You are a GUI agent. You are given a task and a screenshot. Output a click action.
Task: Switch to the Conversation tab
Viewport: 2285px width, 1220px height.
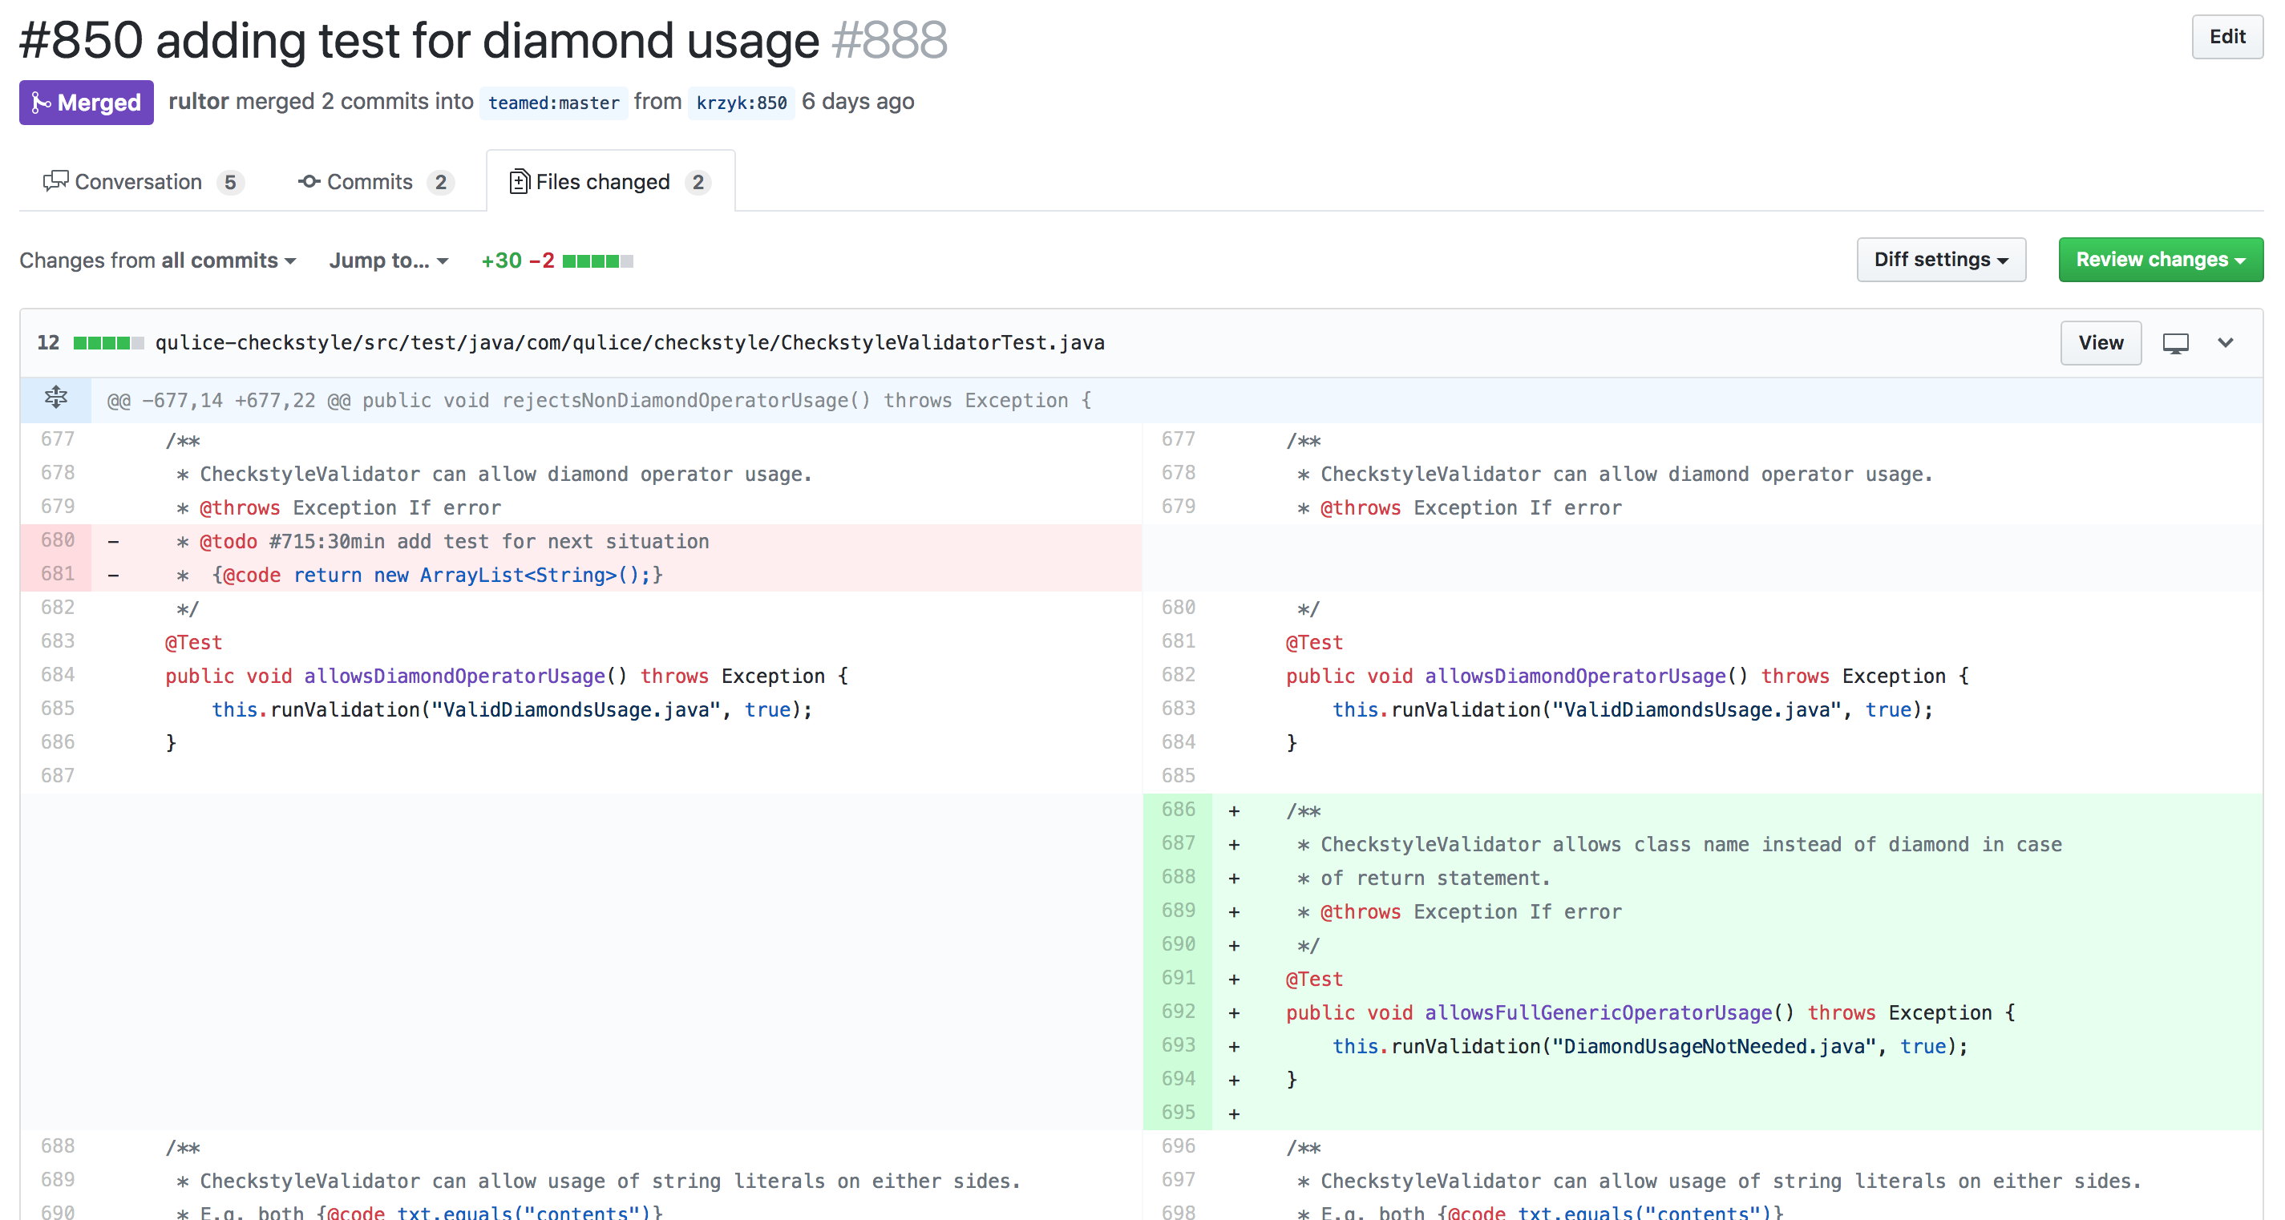[137, 181]
